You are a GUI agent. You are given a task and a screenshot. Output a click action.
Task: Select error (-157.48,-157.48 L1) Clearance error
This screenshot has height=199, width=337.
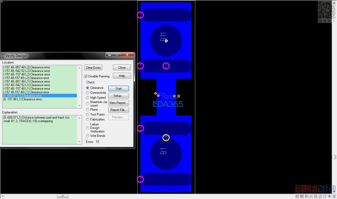[40, 89]
